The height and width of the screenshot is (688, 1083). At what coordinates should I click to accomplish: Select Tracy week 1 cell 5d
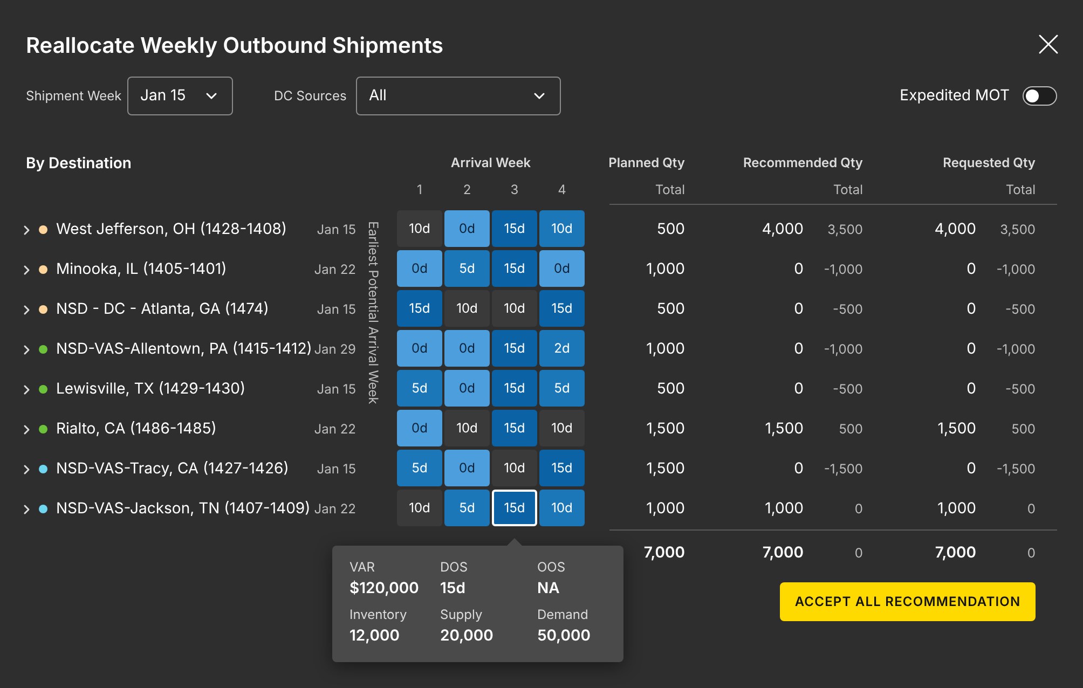420,468
